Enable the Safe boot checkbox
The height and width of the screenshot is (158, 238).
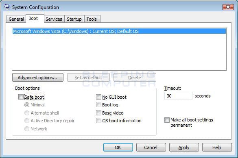coord(21,97)
